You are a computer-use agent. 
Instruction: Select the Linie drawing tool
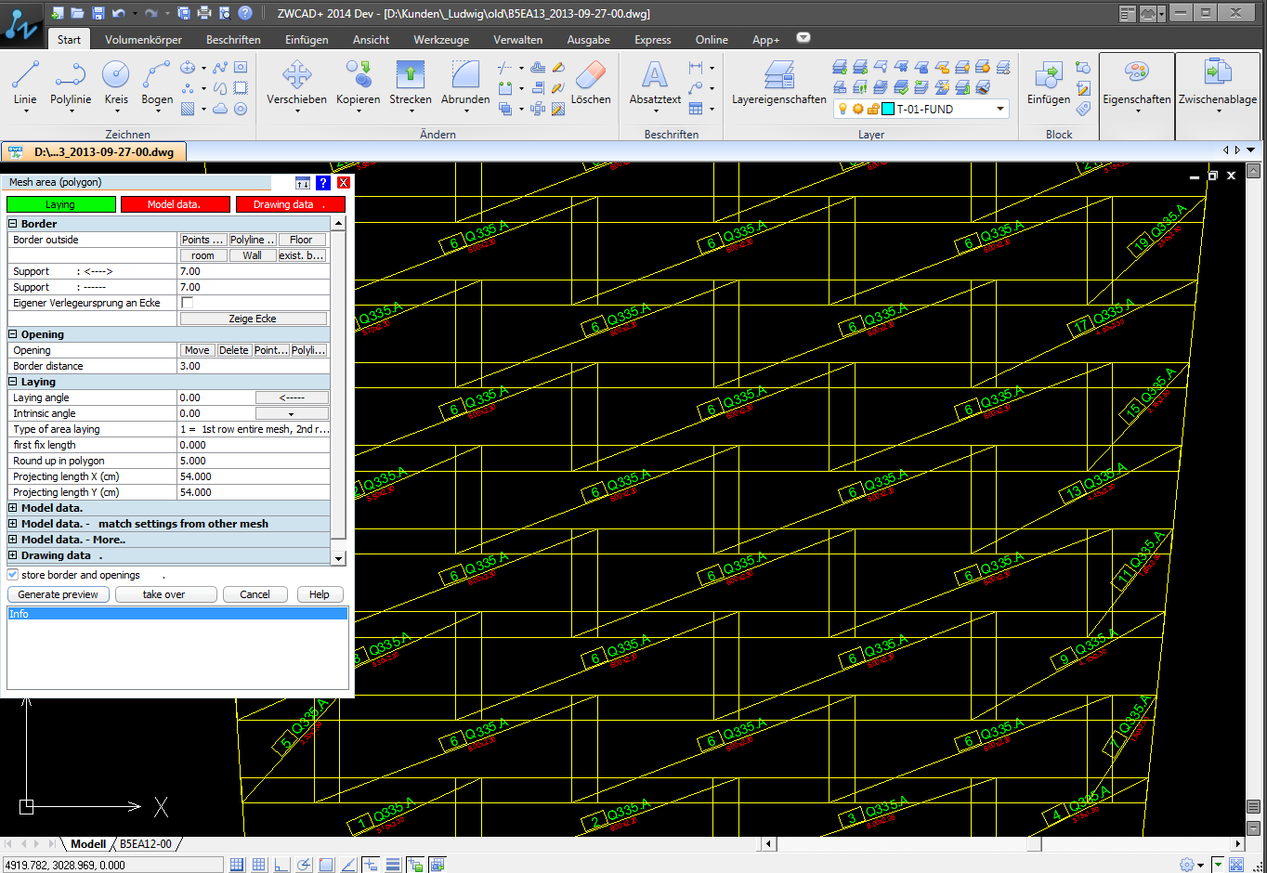point(25,82)
